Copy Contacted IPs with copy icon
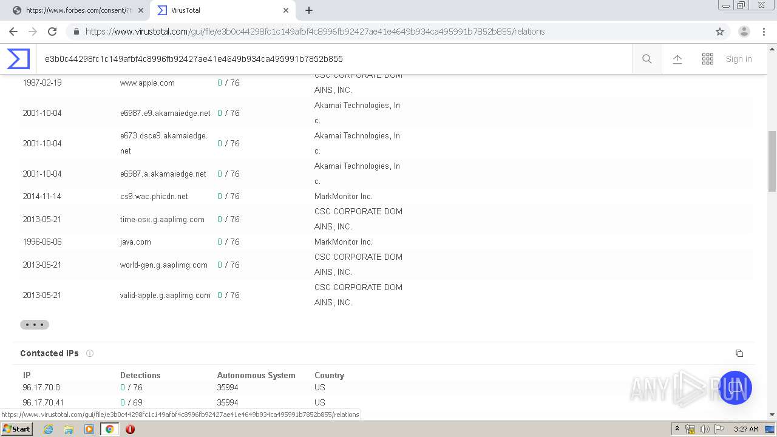The height and width of the screenshot is (437, 777). pos(739,353)
